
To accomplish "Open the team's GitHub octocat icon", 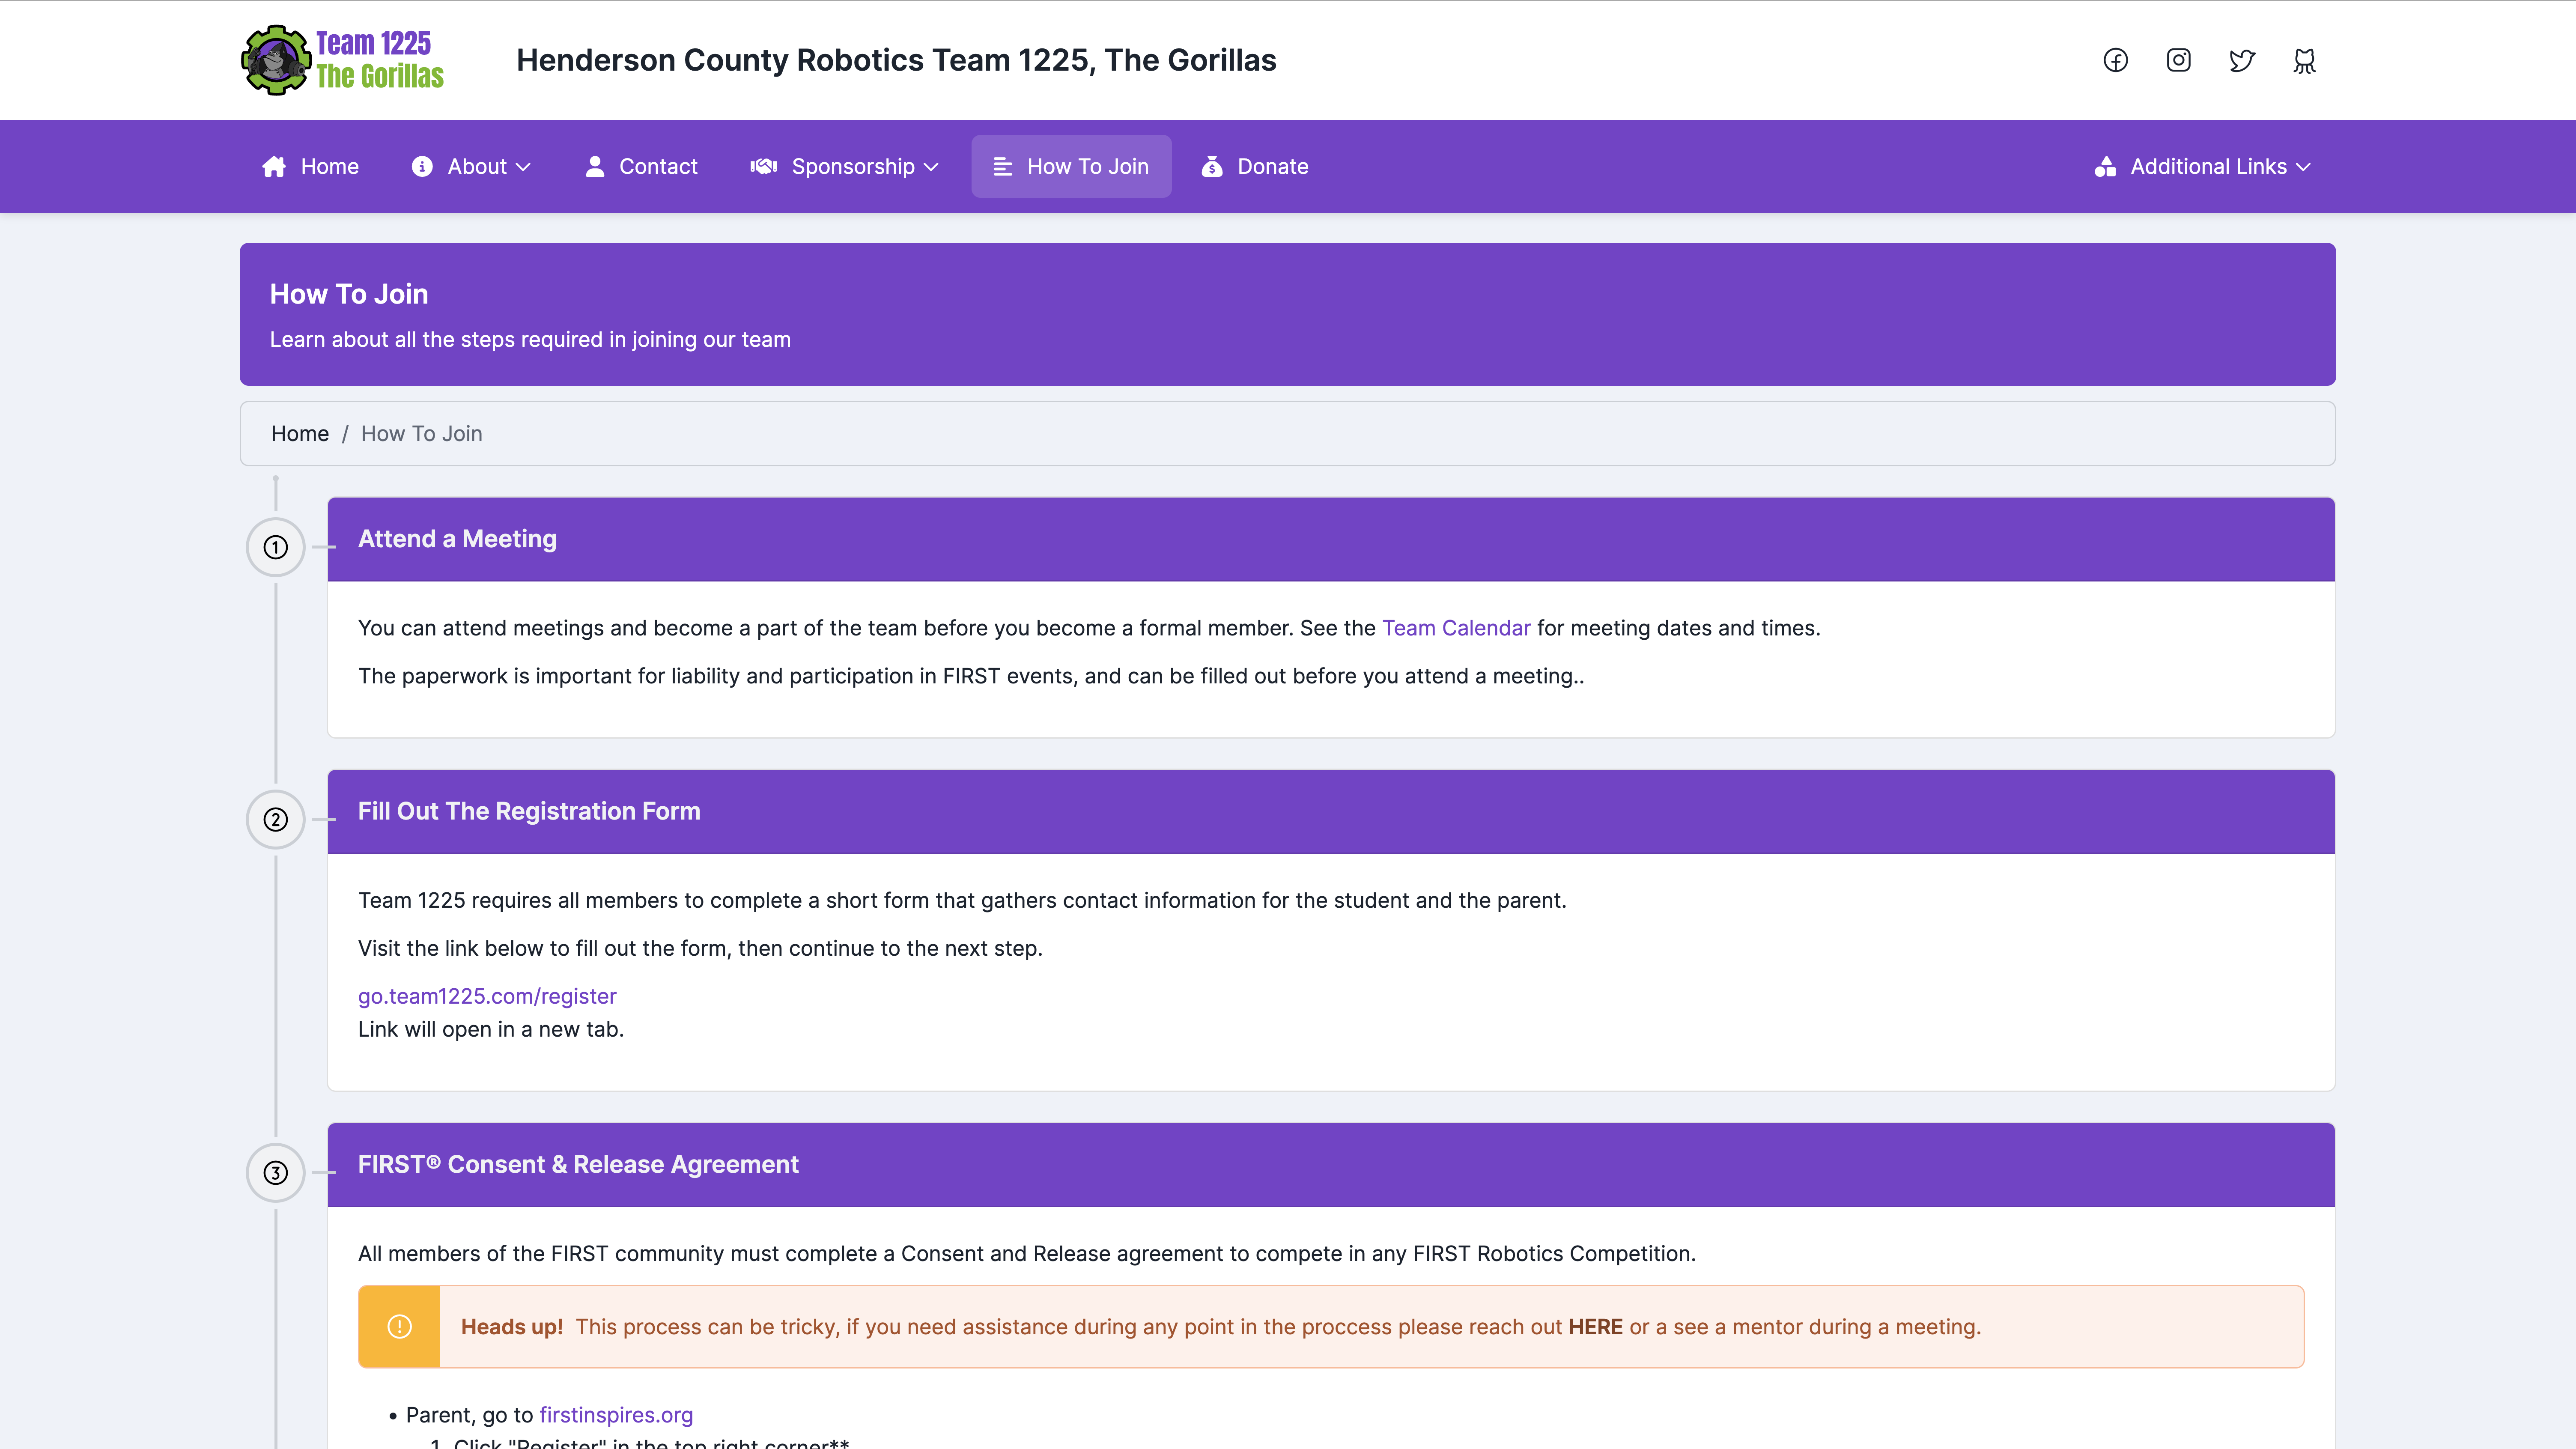I will tap(2304, 60).
